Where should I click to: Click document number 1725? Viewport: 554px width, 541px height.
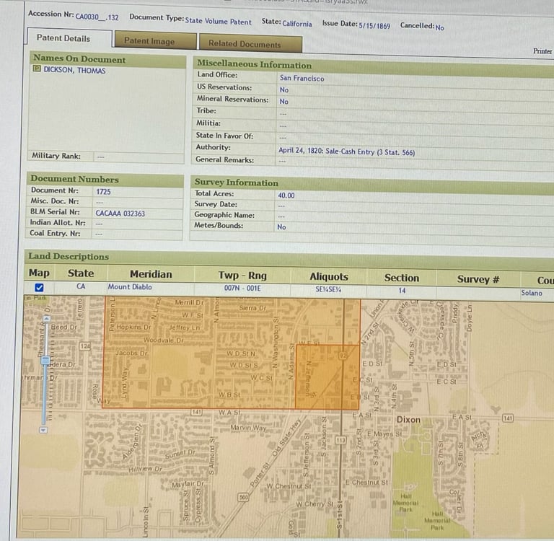pos(104,192)
